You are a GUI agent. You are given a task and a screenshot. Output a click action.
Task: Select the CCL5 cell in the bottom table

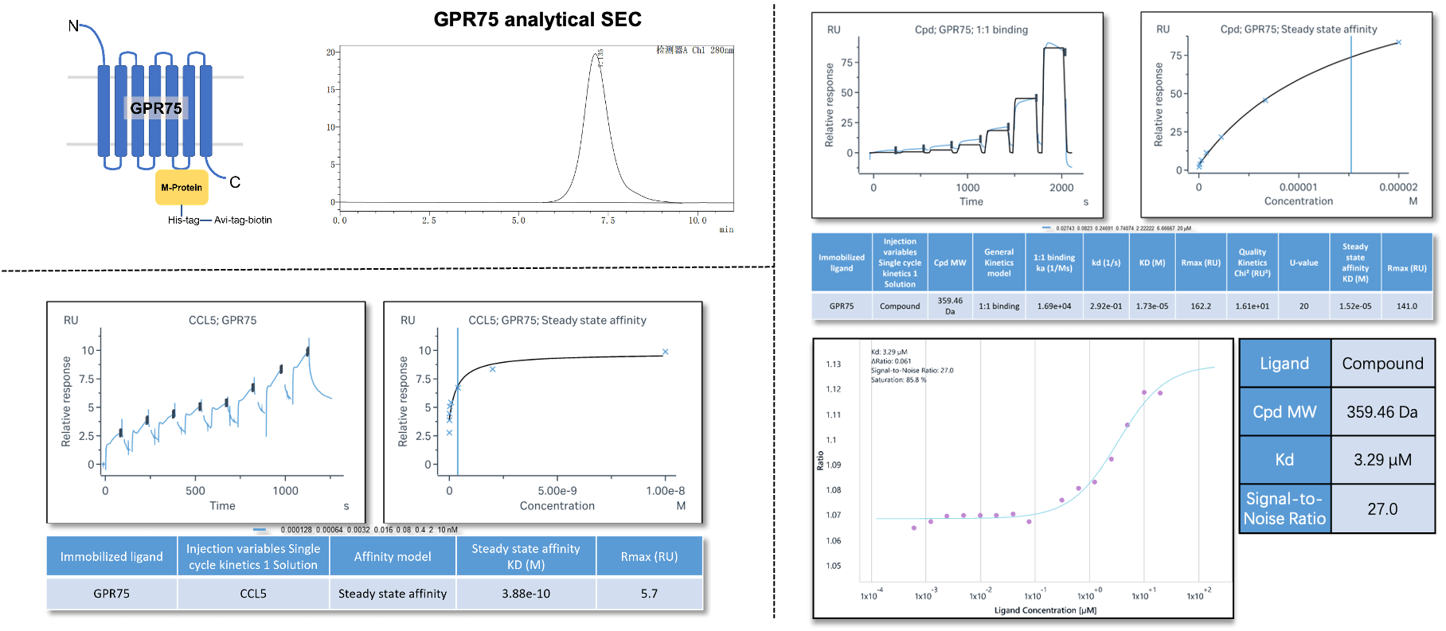click(253, 594)
